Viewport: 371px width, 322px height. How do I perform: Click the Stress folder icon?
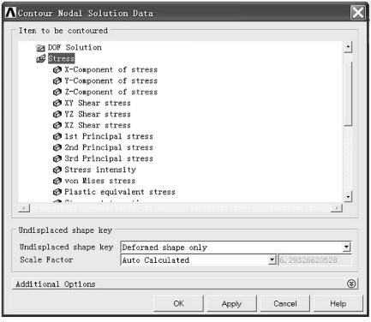(41, 59)
